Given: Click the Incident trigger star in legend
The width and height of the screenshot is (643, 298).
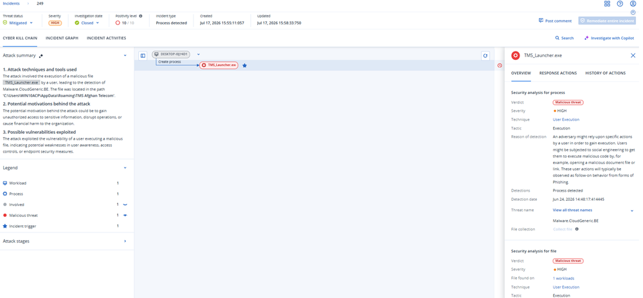Looking at the screenshot, I should (x=5, y=226).
